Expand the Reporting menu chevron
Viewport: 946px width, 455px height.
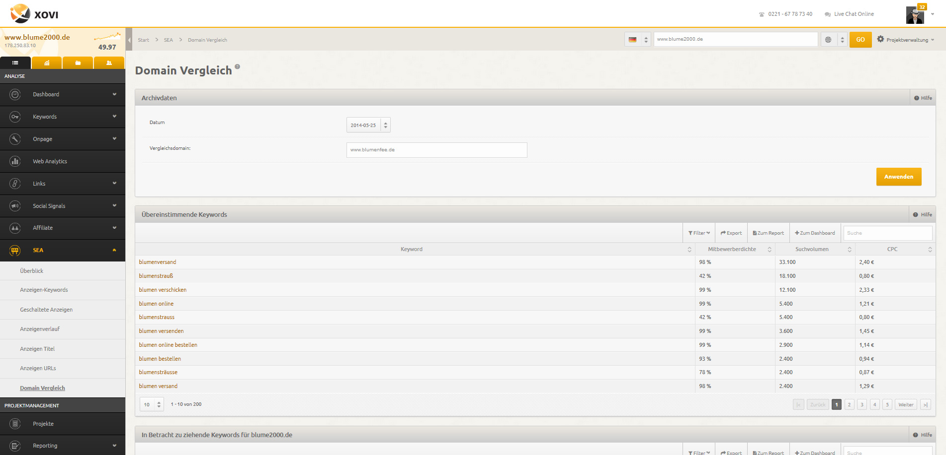point(114,446)
